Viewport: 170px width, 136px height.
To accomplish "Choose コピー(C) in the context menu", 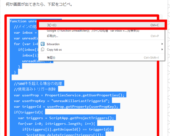I will tap(102, 25).
